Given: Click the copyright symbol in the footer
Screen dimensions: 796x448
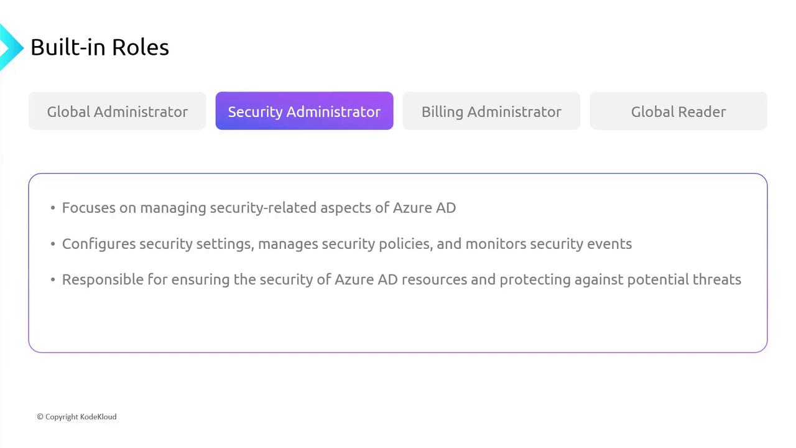Looking at the screenshot, I should point(40,417).
